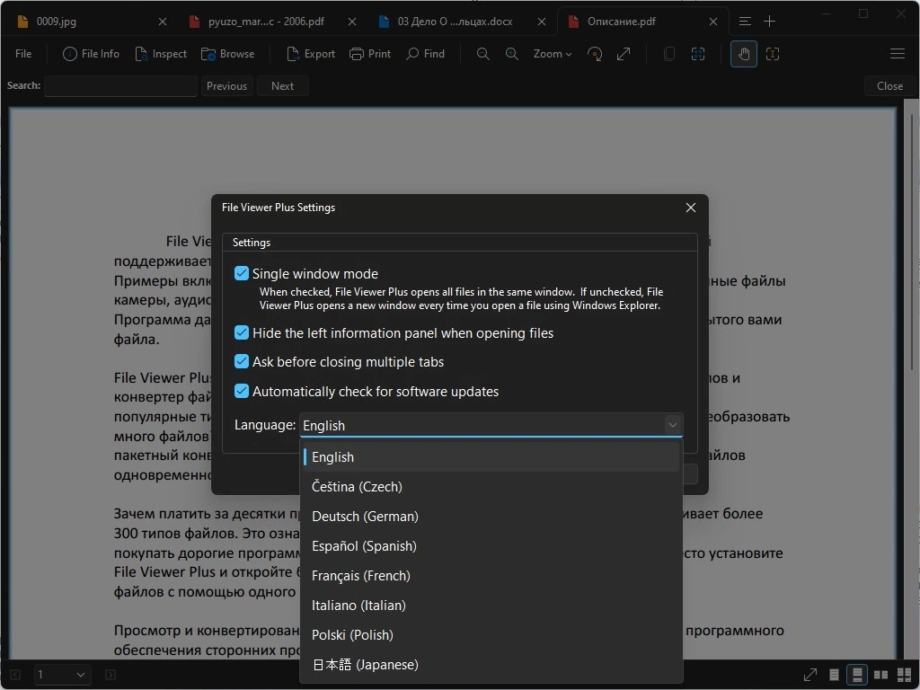Screen dimensions: 920x690
Task: Click the thumbnails grid icon in toolbar
Action: (x=697, y=54)
